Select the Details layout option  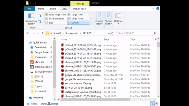pos(78,22)
